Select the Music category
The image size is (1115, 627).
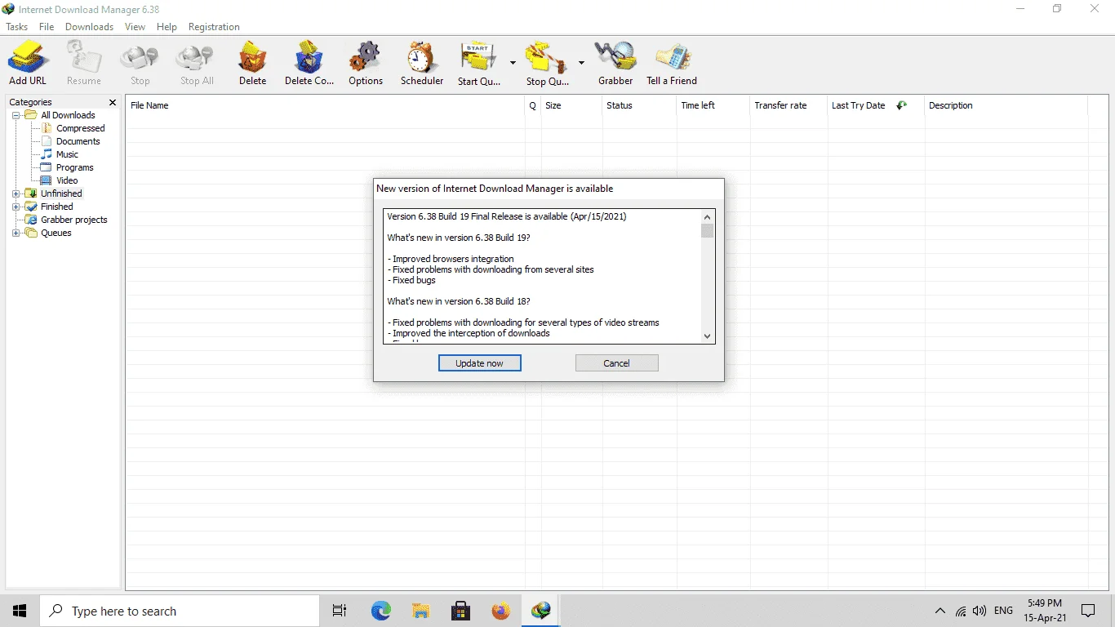[x=67, y=154]
